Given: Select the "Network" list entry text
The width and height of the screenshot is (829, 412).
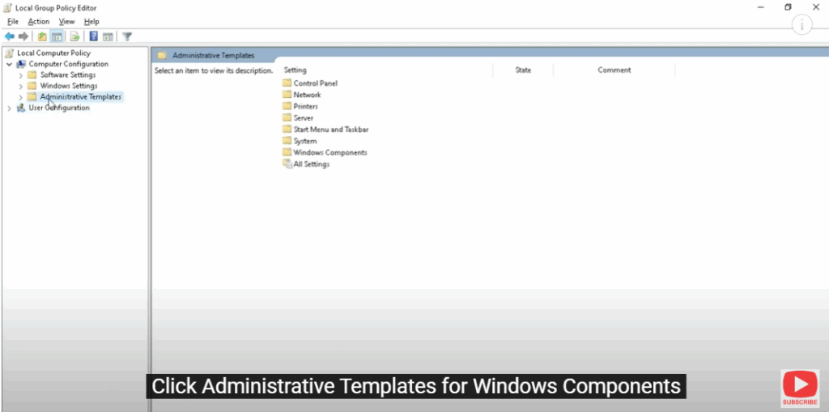Looking at the screenshot, I should 307,96.
